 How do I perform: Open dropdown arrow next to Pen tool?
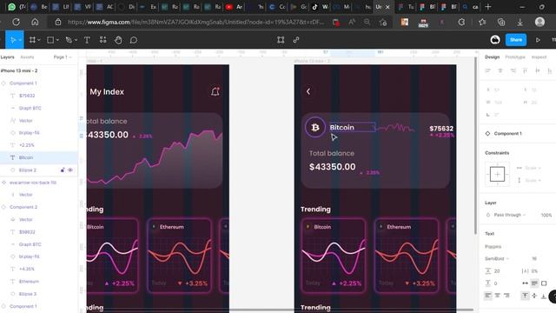76,40
